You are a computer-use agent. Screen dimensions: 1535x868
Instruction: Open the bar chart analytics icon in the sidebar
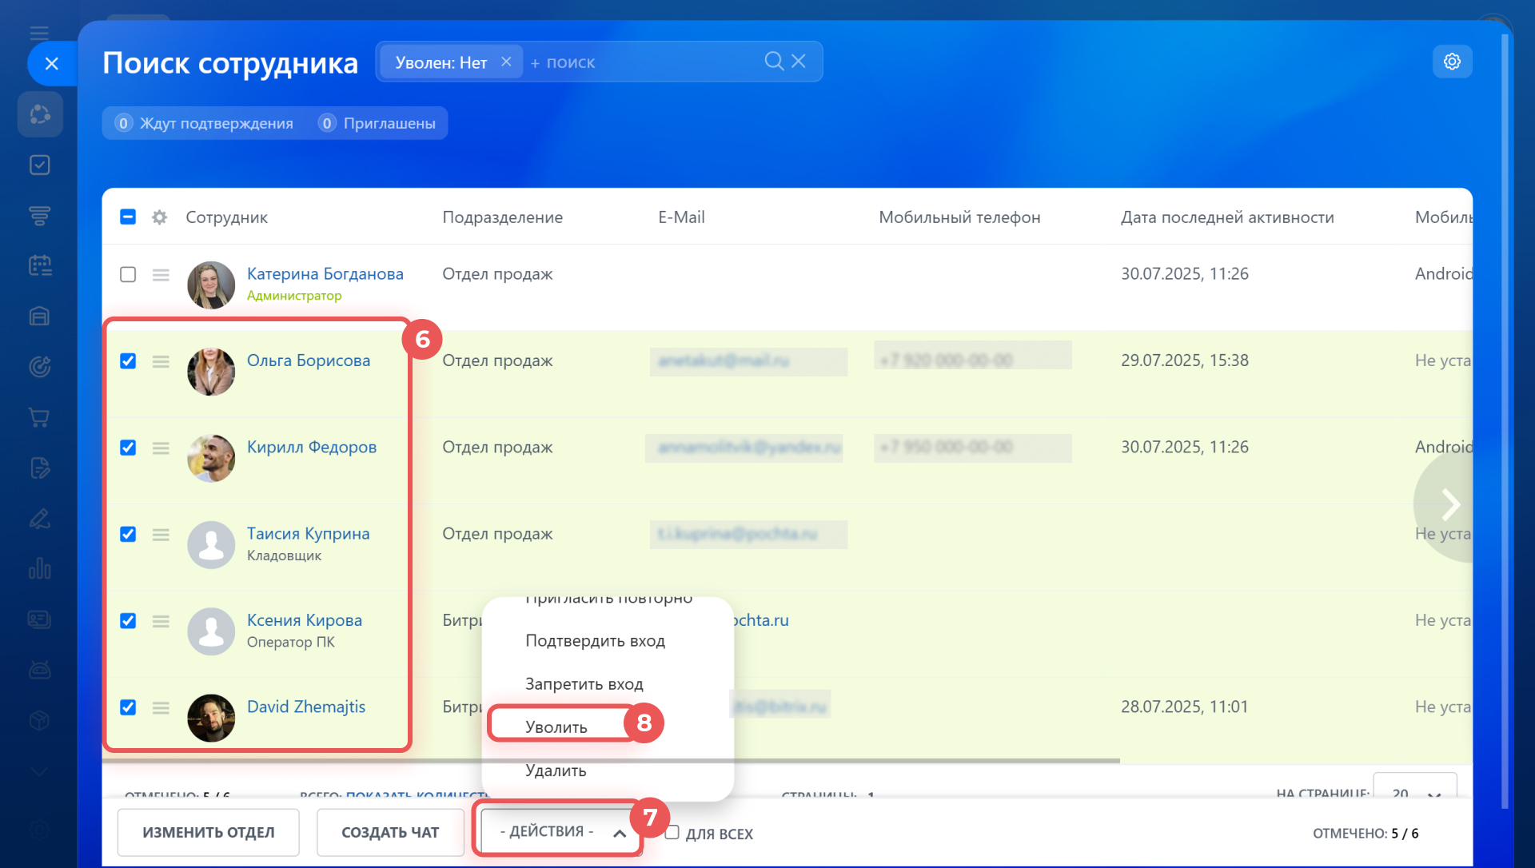(39, 568)
